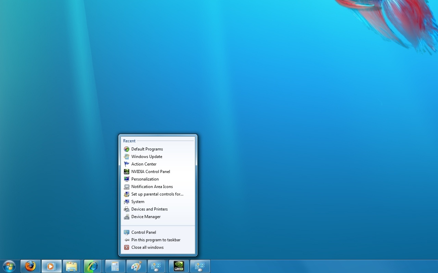Open Device Manager from the jump list
The width and height of the screenshot is (438, 273).
[146, 216]
